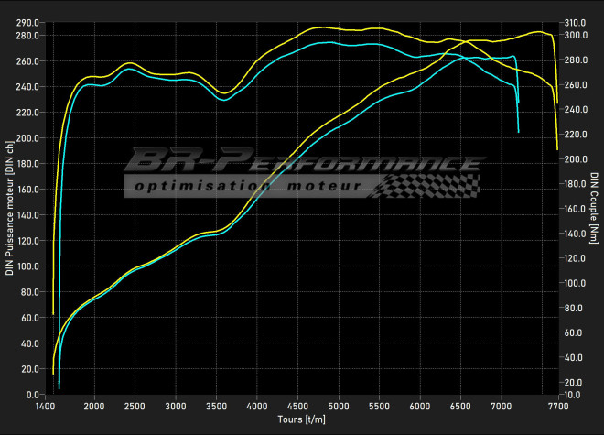Click the 200.0 label on left power axis
The image size is (604, 435).
27,138
